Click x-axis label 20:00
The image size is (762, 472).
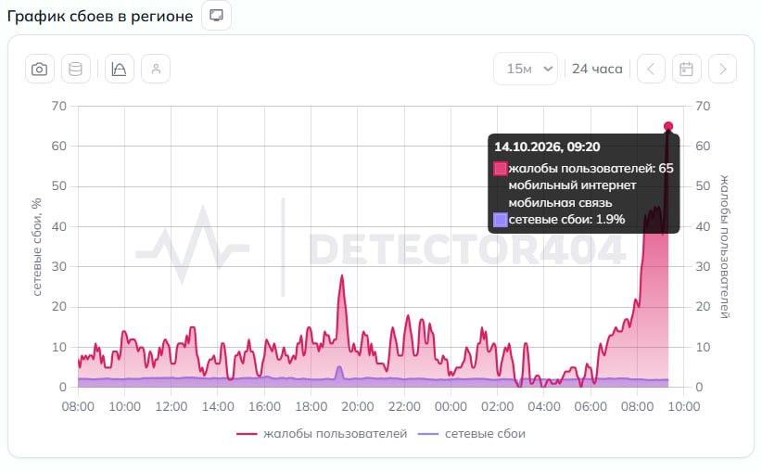[357, 406]
